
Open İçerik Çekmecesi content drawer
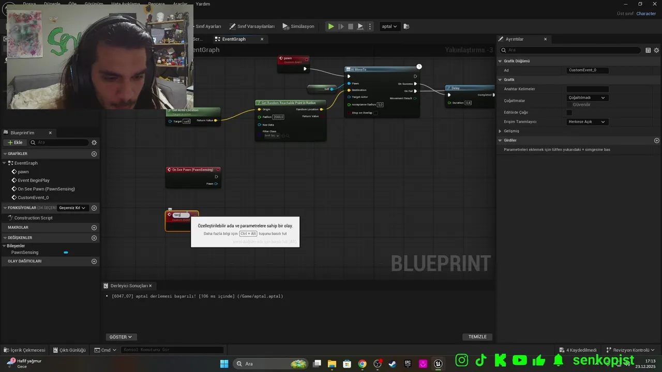24,350
